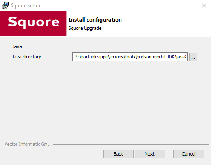The image size is (211, 165).
Task: Click the Java directory path input field
Action: pos(130,57)
